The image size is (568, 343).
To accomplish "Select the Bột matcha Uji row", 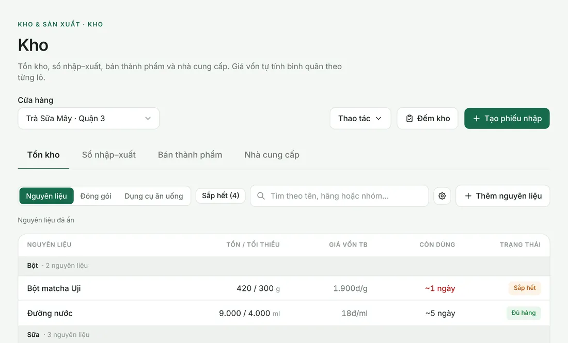I will pyautogui.click(x=283, y=288).
